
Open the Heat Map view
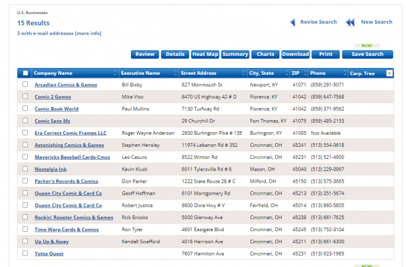click(x=205, y=54)
